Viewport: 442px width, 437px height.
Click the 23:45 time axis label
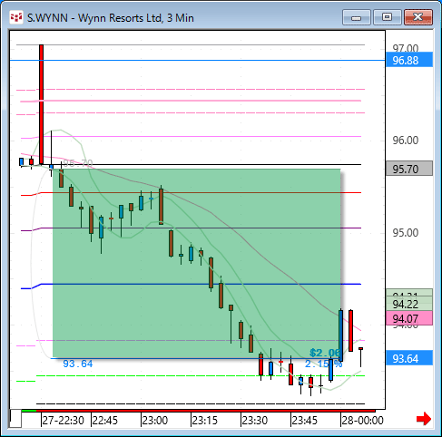[x=304, y=420]
